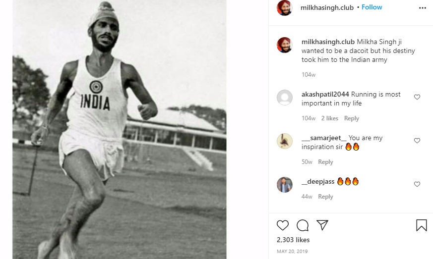This screenshot has height=259, width=433.
Task: Follow the milkhasingh.club account
Action: click(x=371, y=7)
